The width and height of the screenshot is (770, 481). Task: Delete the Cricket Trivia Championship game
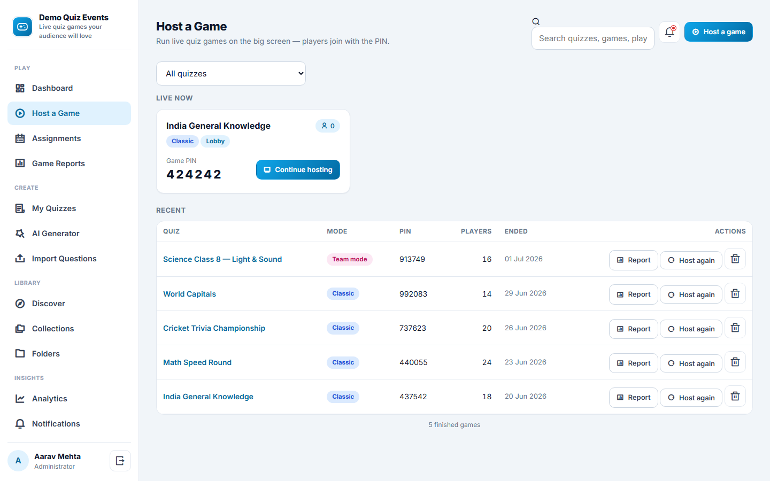(735, 328)
